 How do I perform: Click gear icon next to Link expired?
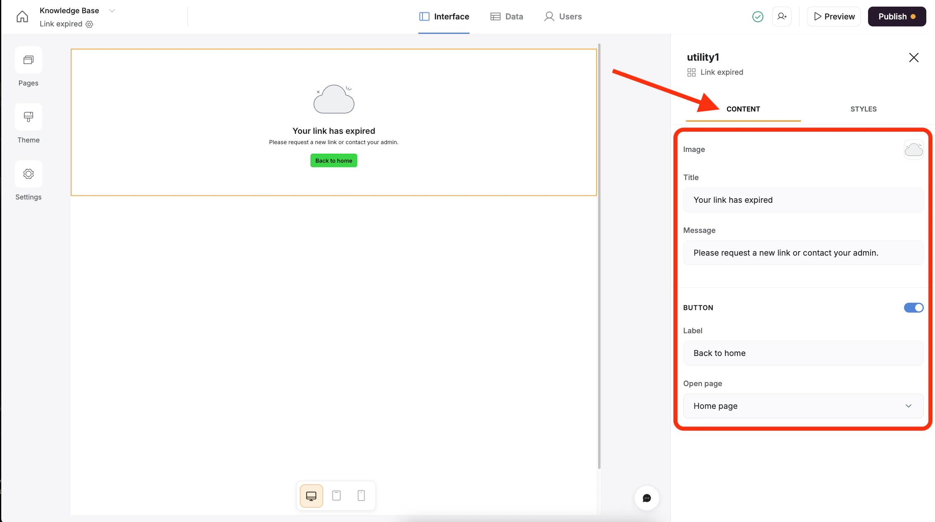pos(89,24)
